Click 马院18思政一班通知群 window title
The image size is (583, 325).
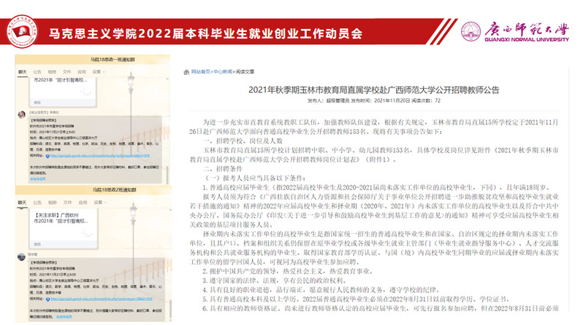coord(113,59)
